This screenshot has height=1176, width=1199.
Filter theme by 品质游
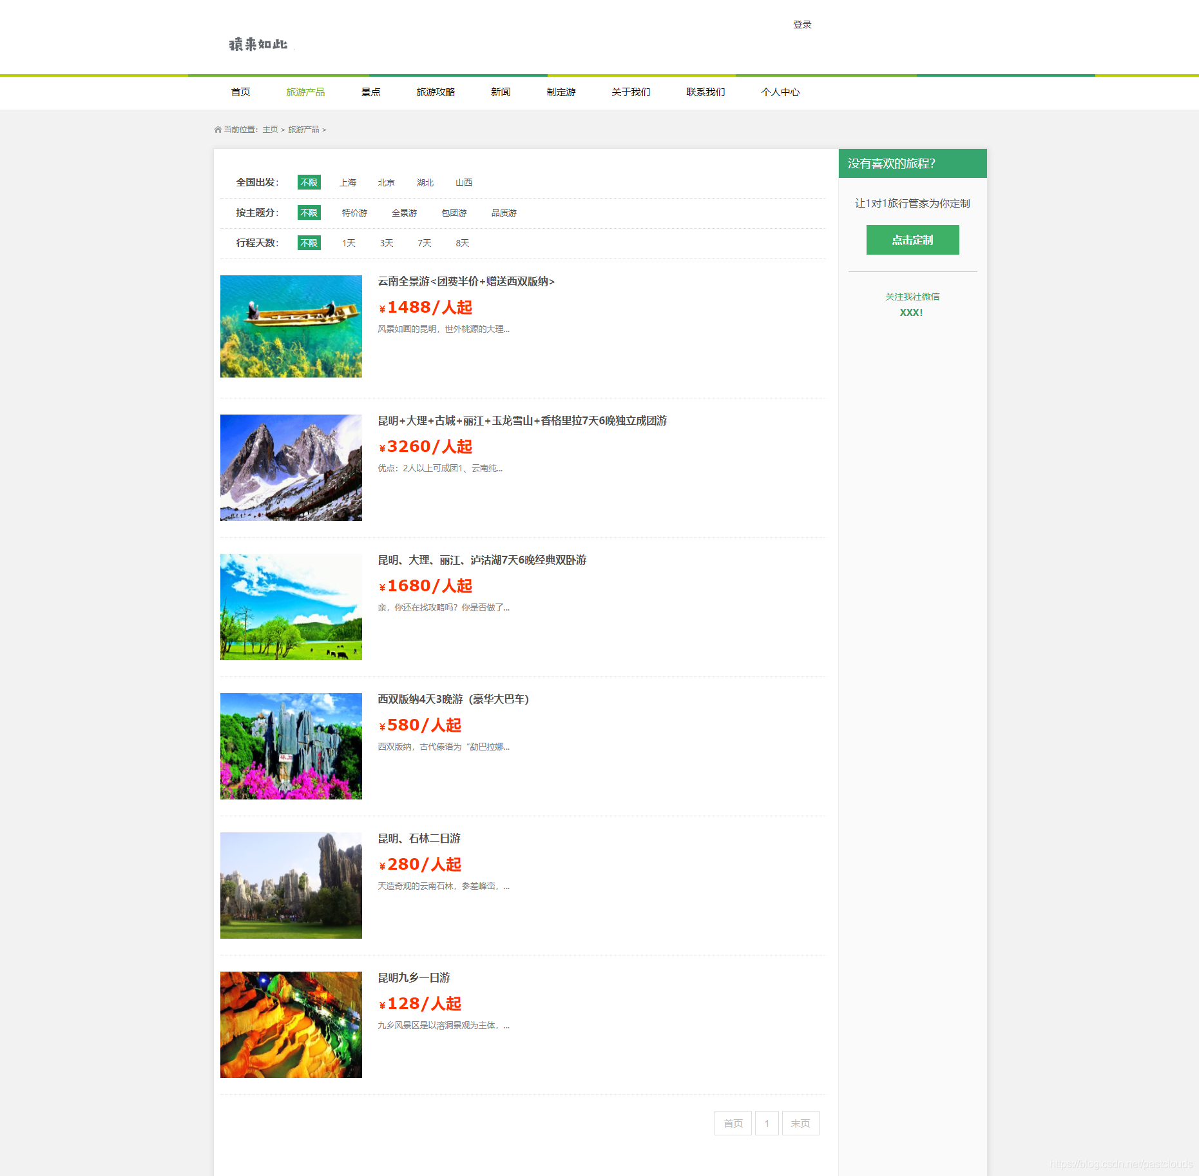click(x=504, y=213)
